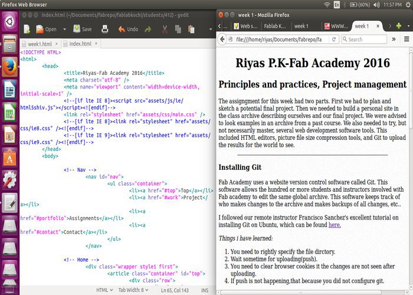Click the Firefox Search box

click(364, 40)
